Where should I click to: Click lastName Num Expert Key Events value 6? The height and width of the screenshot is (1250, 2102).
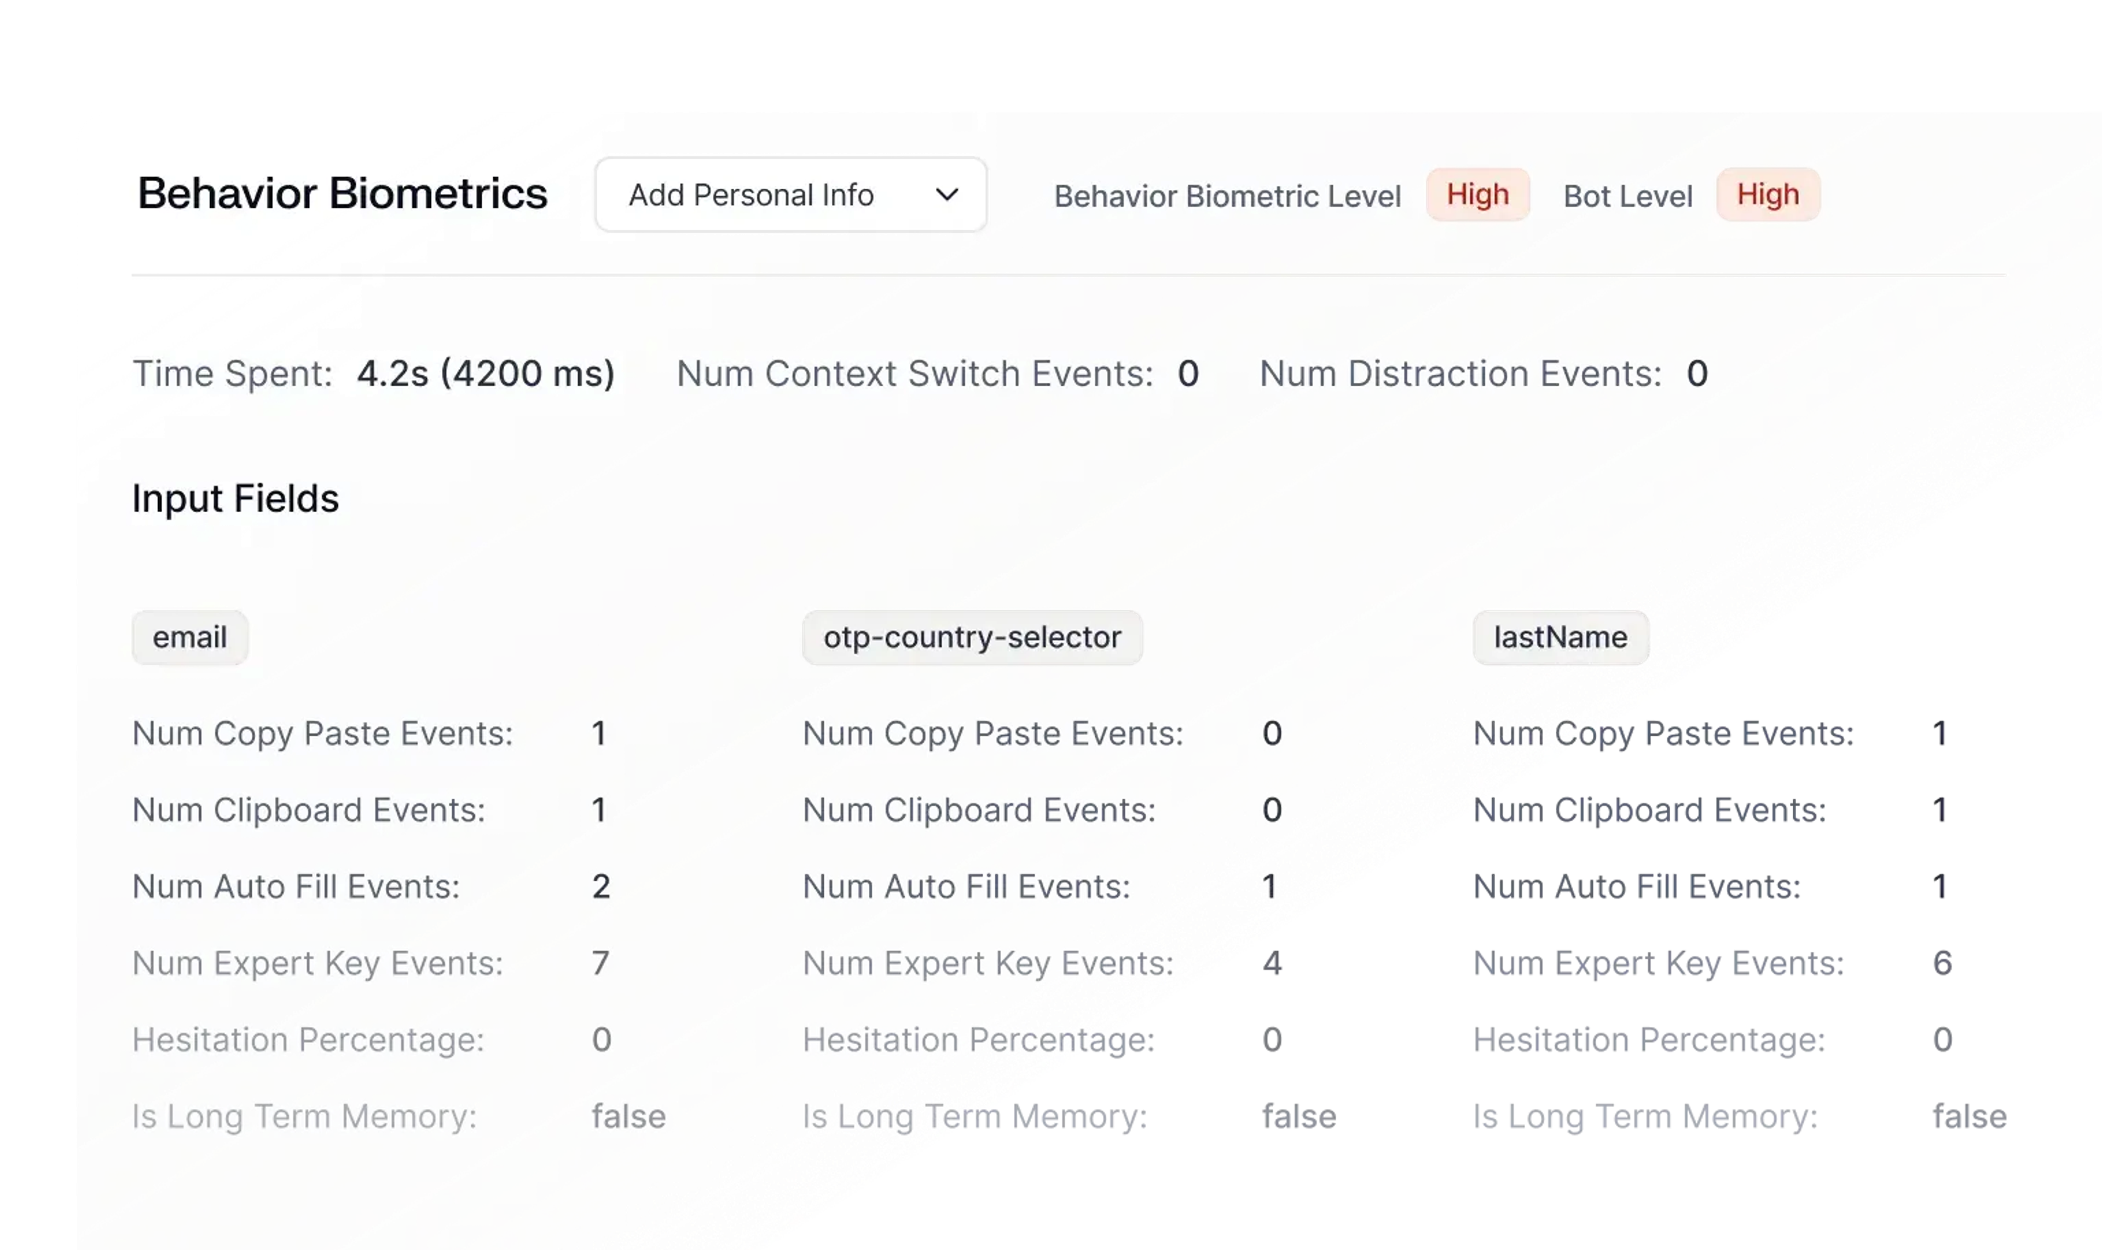click(1942, 963)
